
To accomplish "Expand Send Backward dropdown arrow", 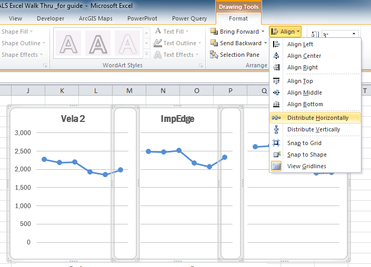I will tap(265, 43).
